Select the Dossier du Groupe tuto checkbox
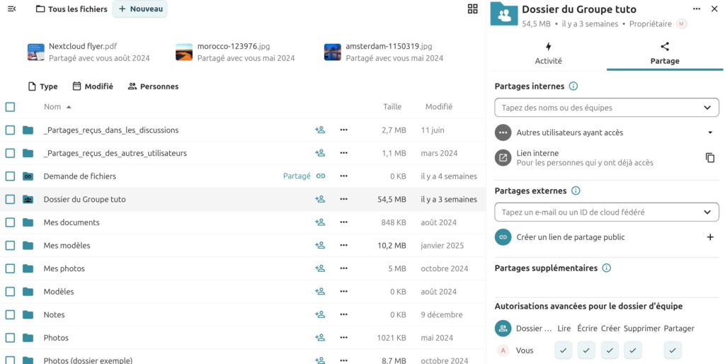Viewport: 725px width, 364px height. tap(10, 199)
